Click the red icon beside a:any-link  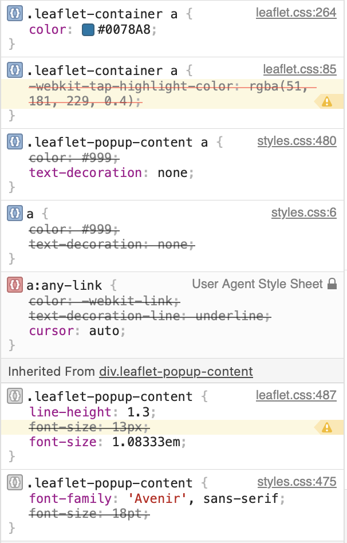point(15,285)
